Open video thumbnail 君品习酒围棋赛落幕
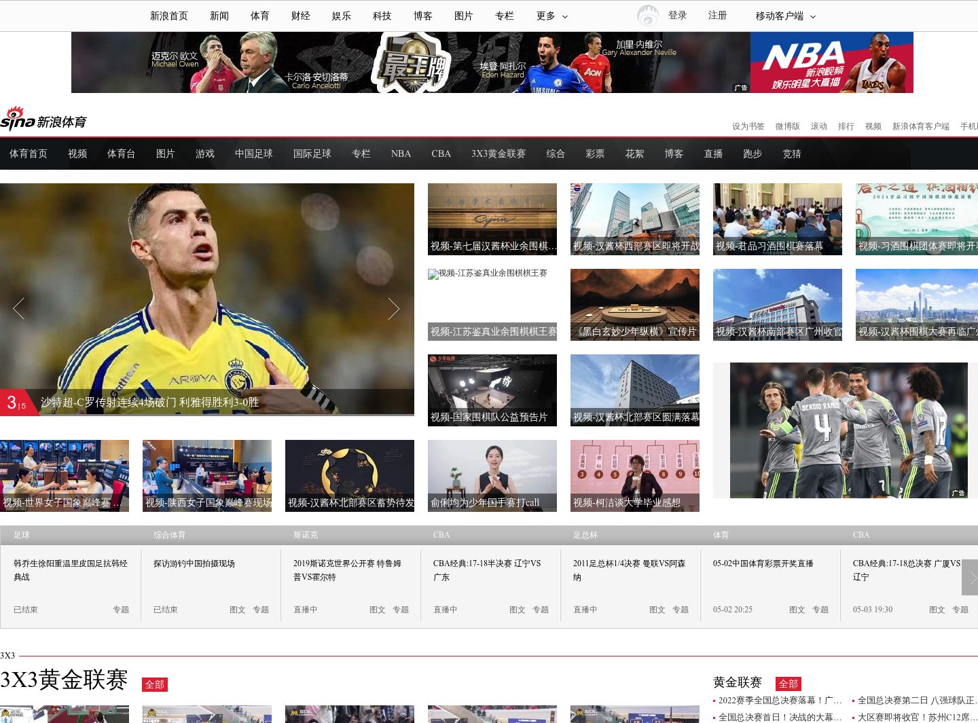Viewport: 978px width, 723px height. [x=778, y=219]
